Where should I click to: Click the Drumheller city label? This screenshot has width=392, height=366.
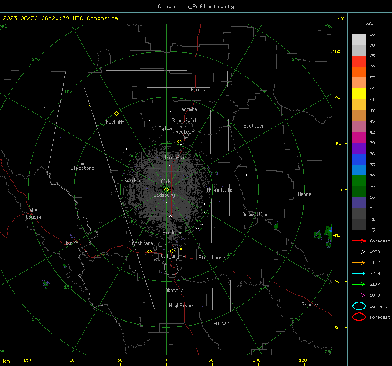[x=255, y=215]
